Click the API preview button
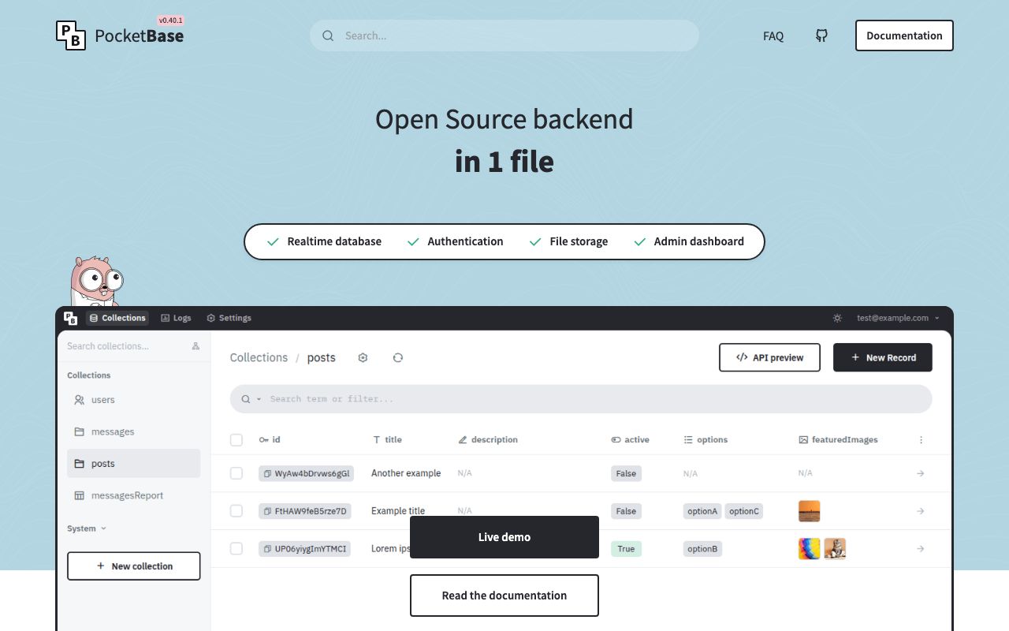 point(769,357)
